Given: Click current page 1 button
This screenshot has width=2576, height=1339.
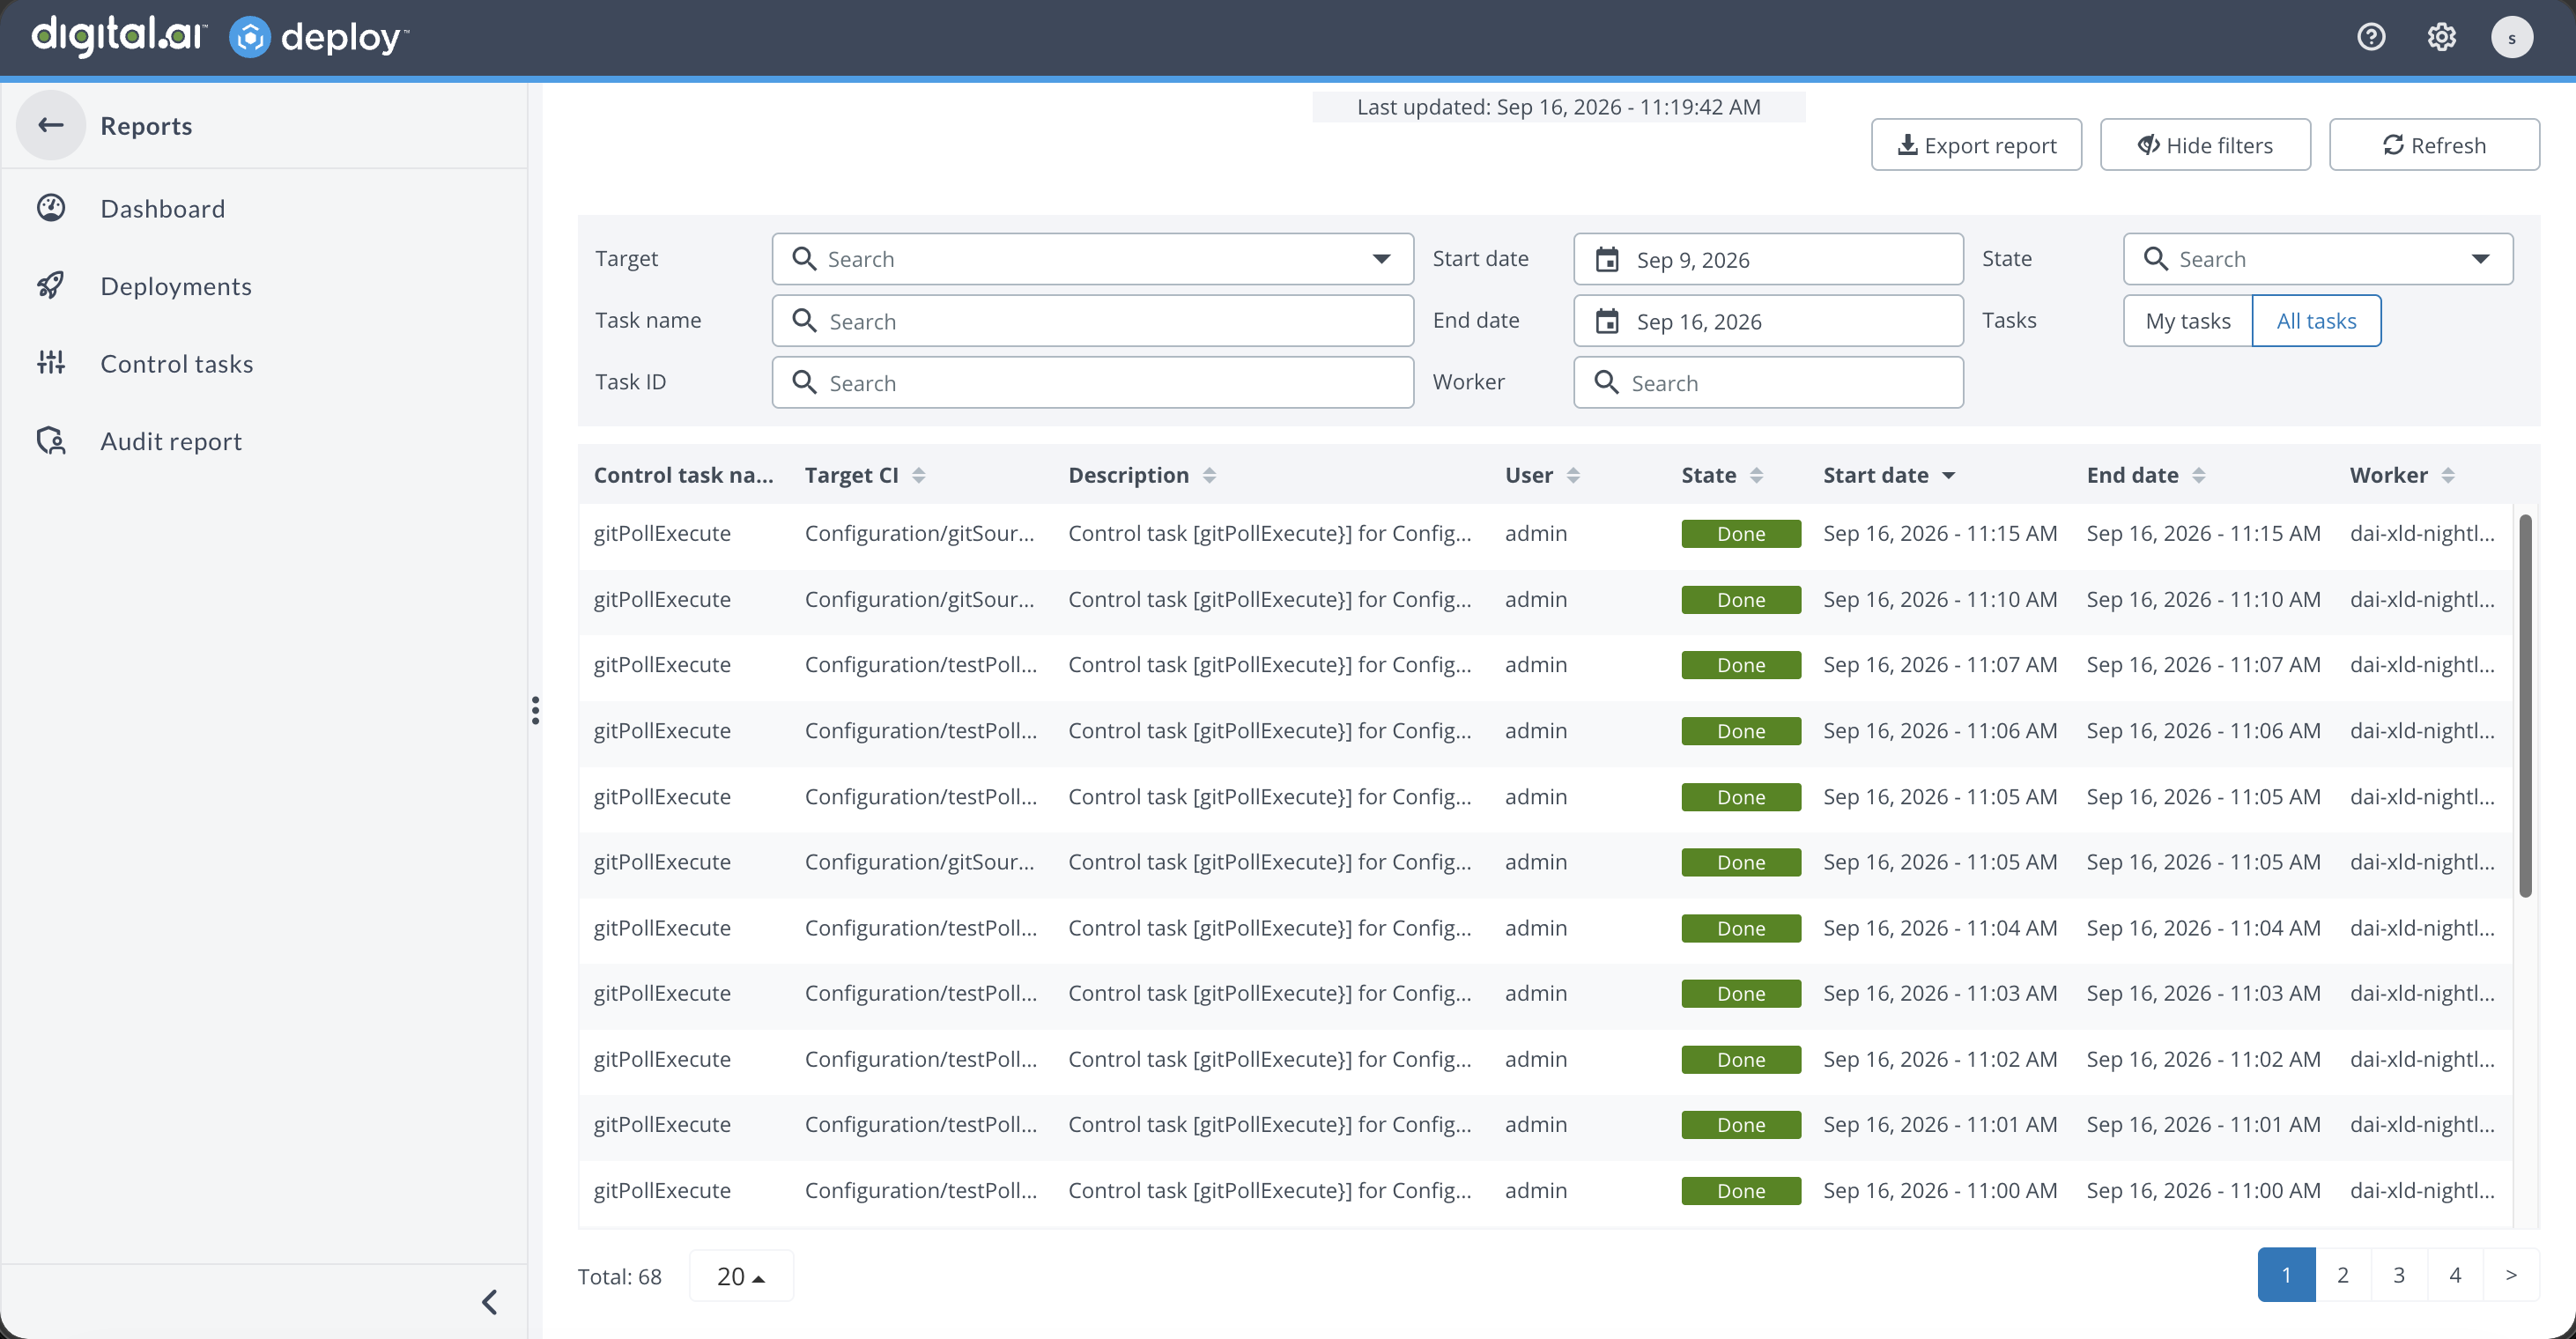Looking at the screenshot, I should (2286, 1274).
